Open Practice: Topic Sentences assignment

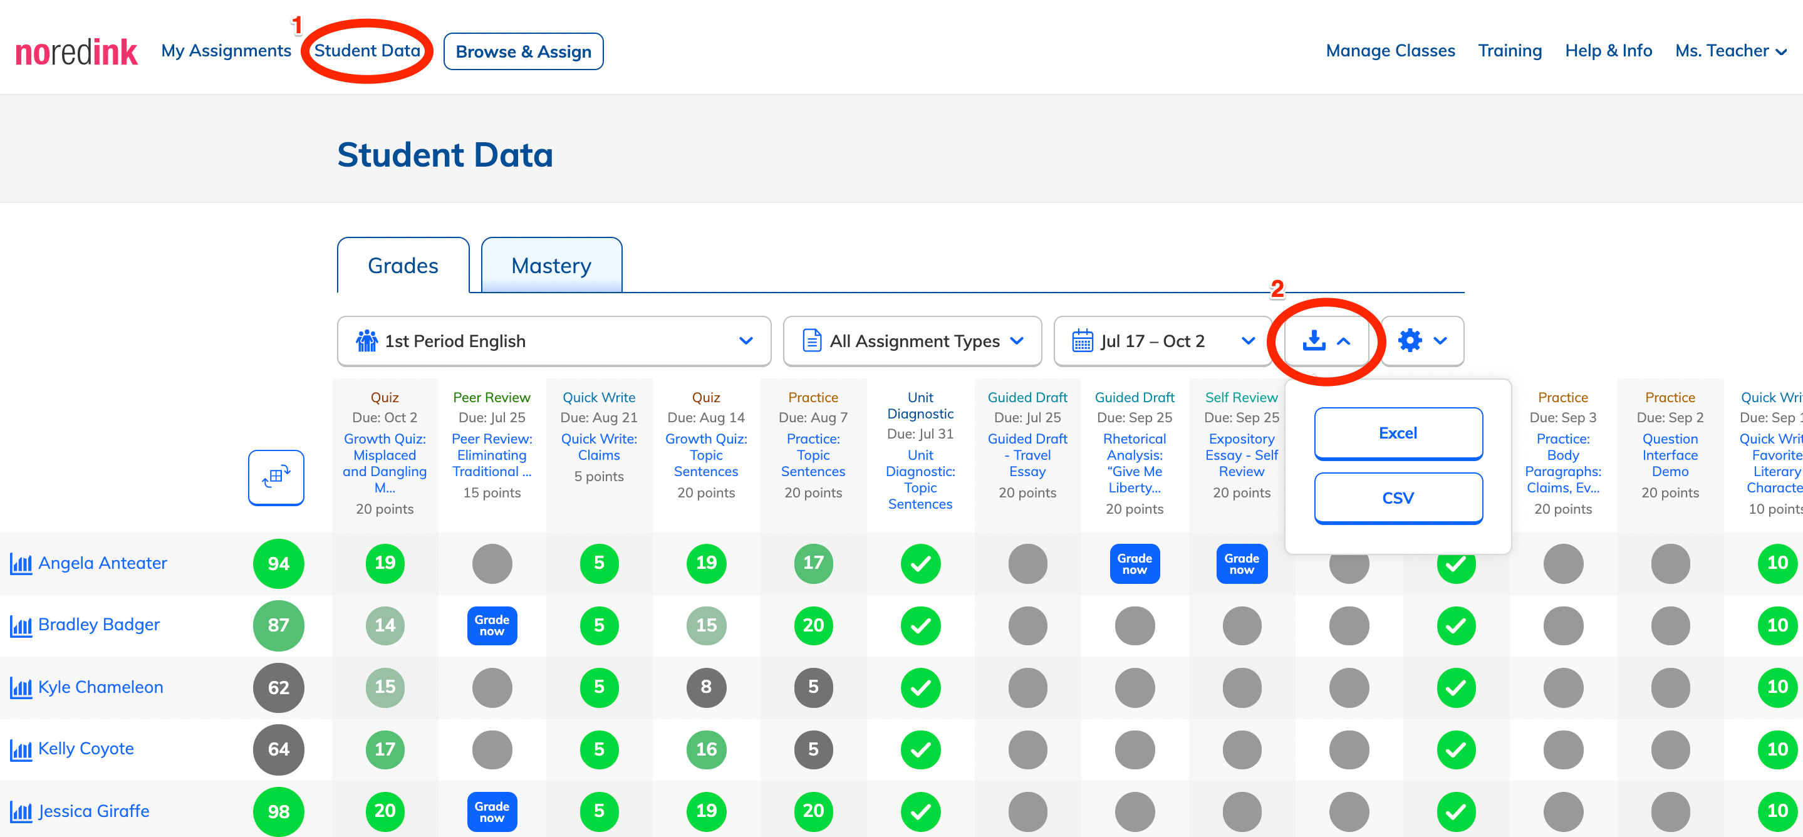pyautogui.click(x=813, y=455)
